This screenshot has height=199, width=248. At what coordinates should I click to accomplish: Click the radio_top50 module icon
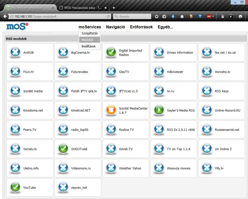63,129
